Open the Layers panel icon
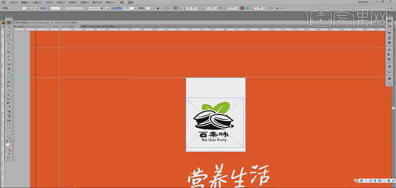The width and height of the screenshot is (396, 188). [x=389, y=78]
